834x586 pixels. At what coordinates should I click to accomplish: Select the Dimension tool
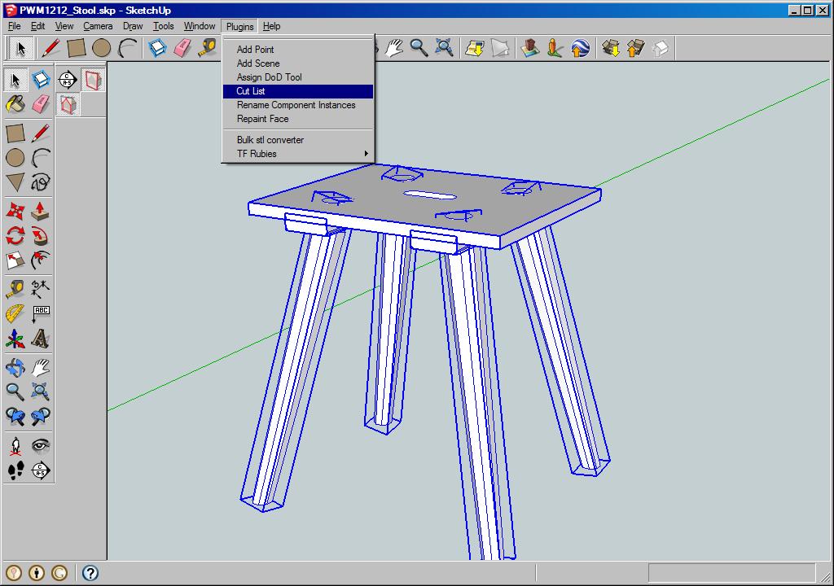click(41, 289)
